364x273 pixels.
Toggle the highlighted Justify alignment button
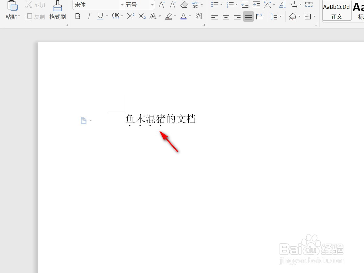tap(248, 16)
